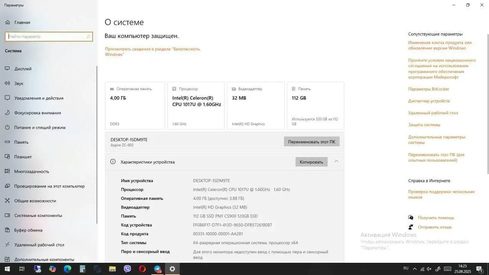This screenshot has width=489, height=275.
Task: Click the settings search field
Action: [49, 36]
